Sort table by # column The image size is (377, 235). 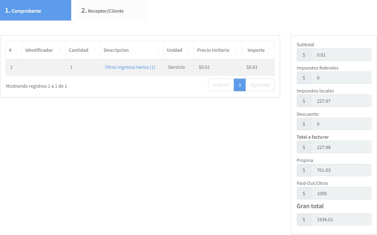point(14,50)
